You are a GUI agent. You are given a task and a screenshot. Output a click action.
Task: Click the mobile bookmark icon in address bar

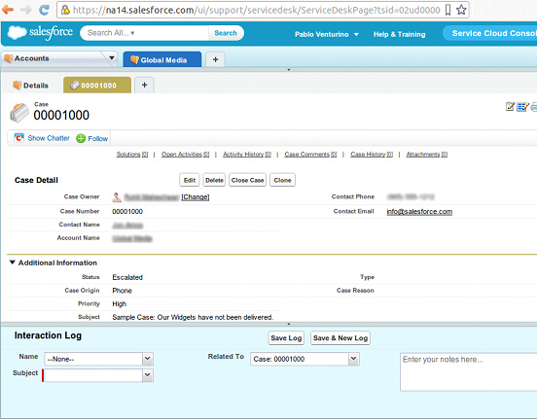pos(447,10)
